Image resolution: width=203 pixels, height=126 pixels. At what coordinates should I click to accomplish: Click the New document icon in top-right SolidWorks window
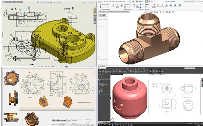point(130,1)
